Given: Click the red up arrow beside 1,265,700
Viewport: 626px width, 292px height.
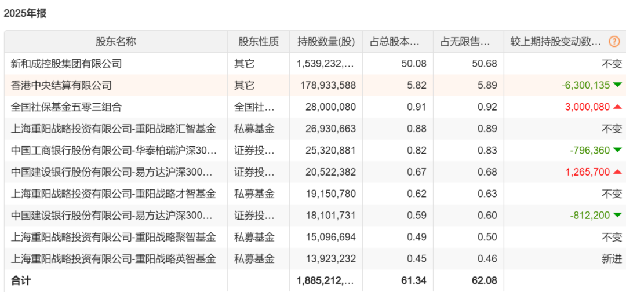Looking at the screenshot, I should (x=618, y=171).
